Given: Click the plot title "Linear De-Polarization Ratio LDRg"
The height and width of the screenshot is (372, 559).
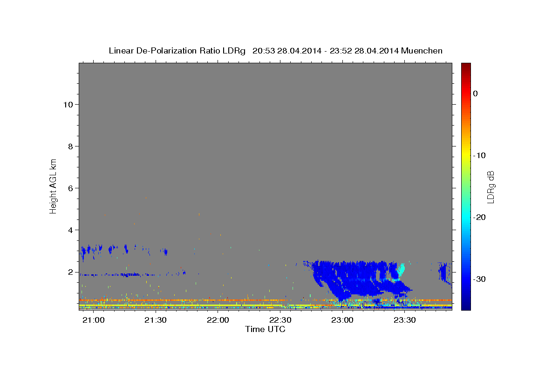Looking at the screenshot, I should click(177, 51).
